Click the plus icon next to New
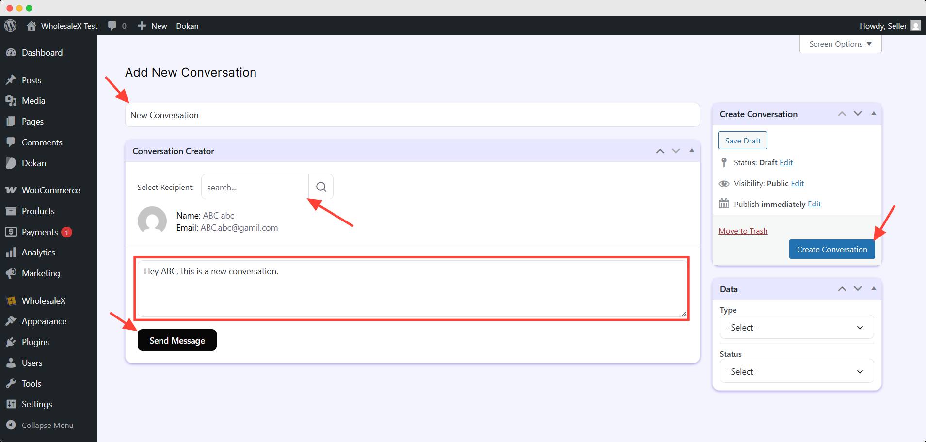The height and width of the screenshot is (442, 926). click(142, 26)
